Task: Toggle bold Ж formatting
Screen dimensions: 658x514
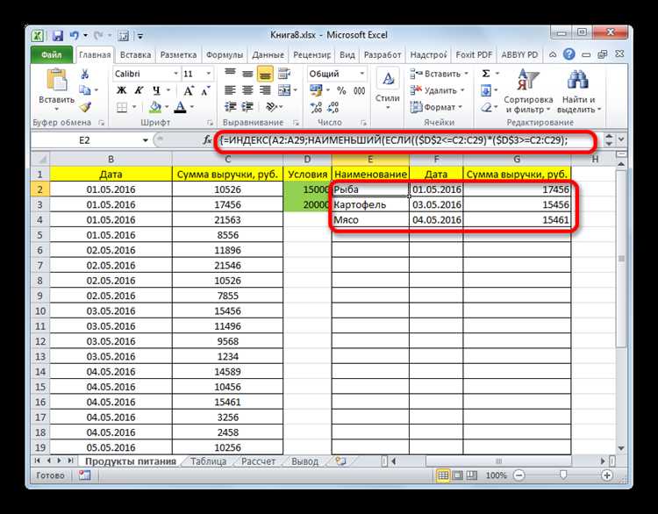Action: tap(121, 90)
